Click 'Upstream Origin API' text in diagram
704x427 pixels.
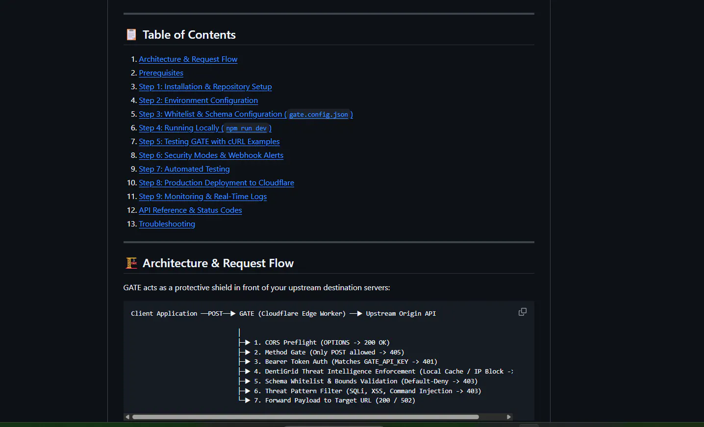click(401, 313)
